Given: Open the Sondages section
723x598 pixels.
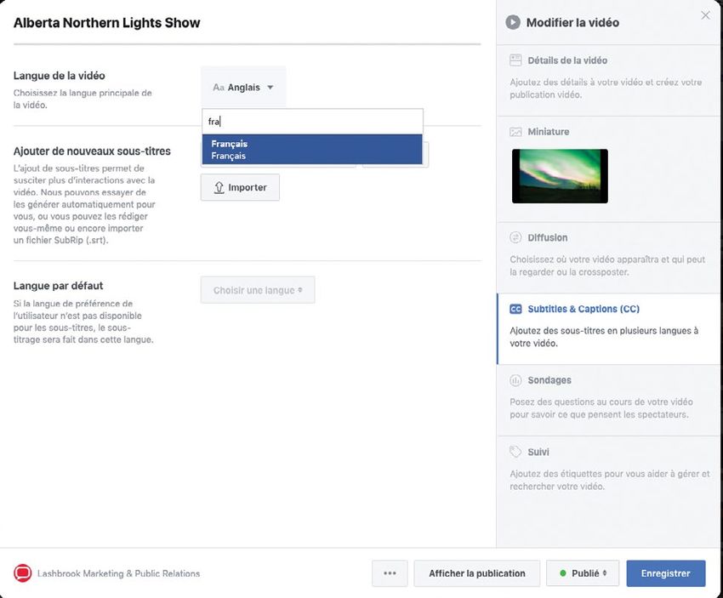Looking at the screenshot, I should [549, 380].
